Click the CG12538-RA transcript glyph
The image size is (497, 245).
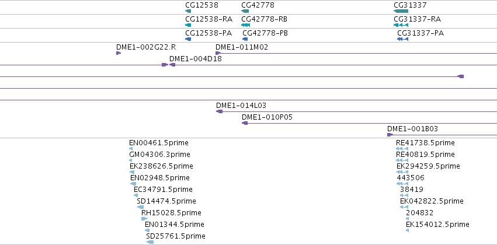point(188,25)
